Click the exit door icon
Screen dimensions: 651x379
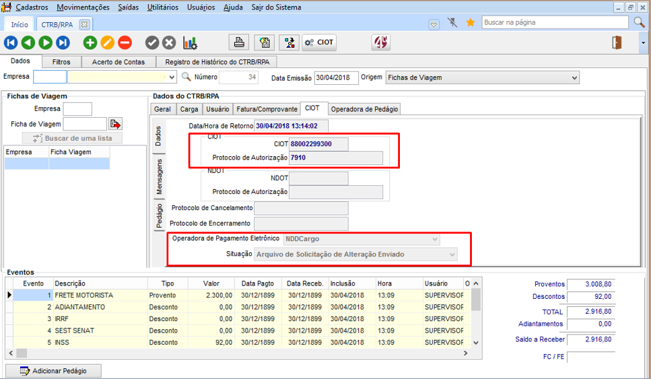tap(616, 42)
